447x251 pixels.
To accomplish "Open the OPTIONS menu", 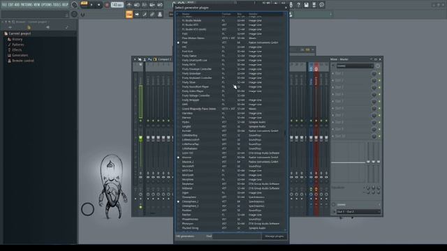I will click(47, 5).
